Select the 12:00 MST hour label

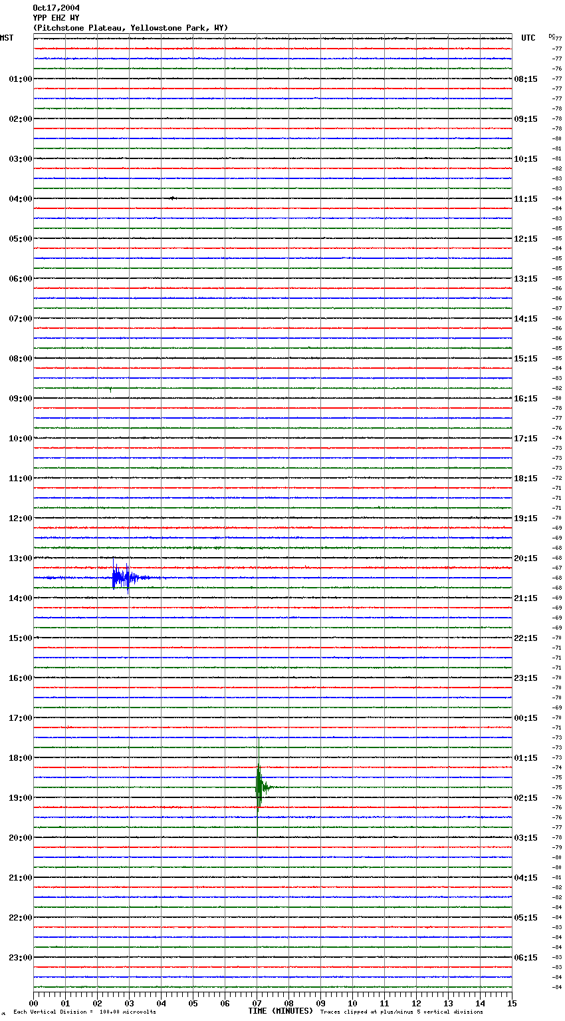point(21,518)
